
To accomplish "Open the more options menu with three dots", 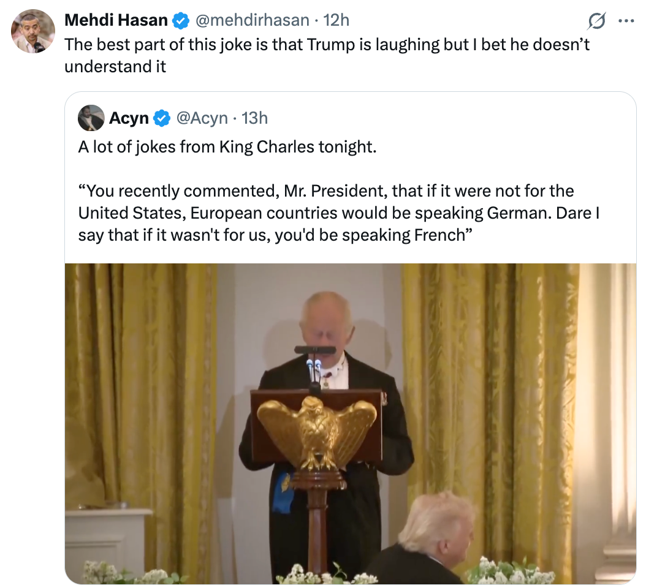I will click(x=626, y=20).
